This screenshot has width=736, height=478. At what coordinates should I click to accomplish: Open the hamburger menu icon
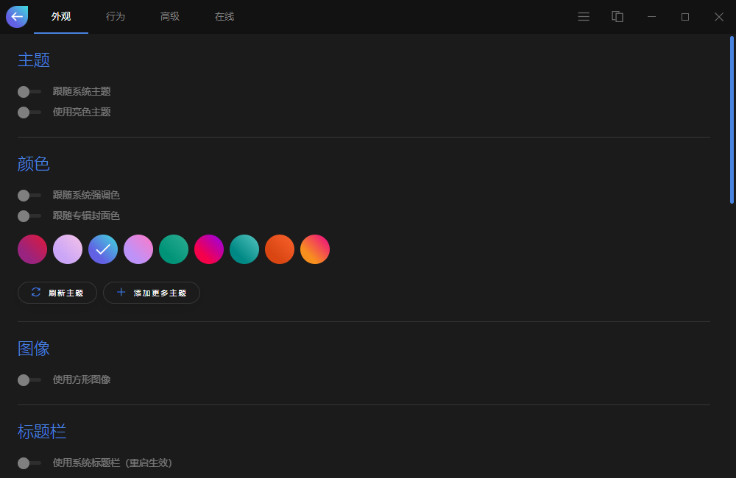(584, 16)
